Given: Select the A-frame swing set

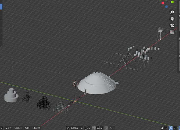Looking at the screenshot, I should pos(126,61).
